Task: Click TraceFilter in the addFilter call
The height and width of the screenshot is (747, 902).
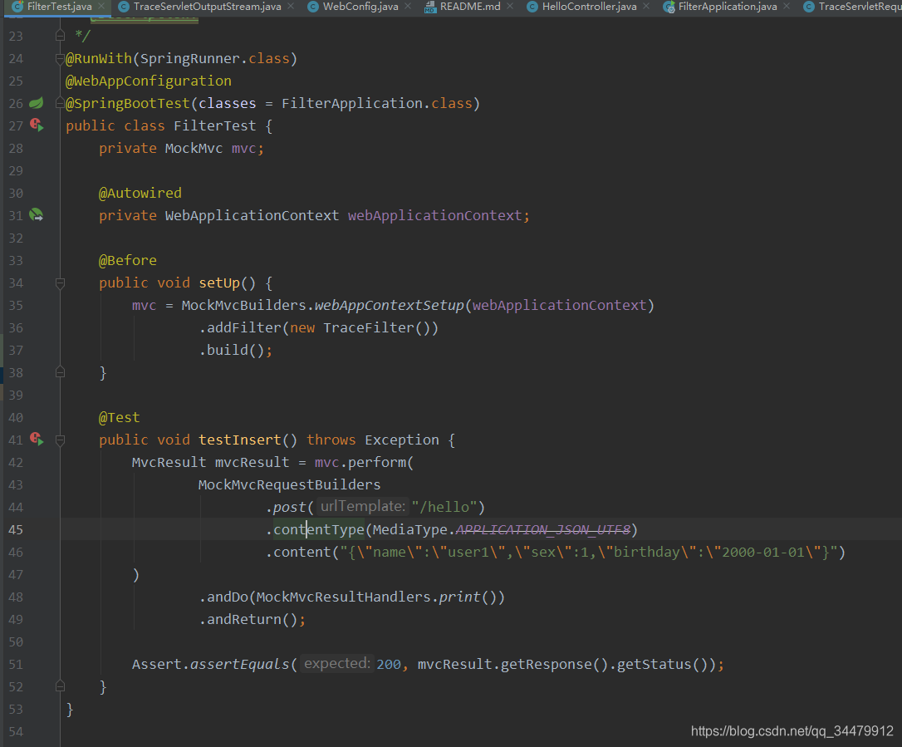Action: pyautogui.click(x=369, y=328)
